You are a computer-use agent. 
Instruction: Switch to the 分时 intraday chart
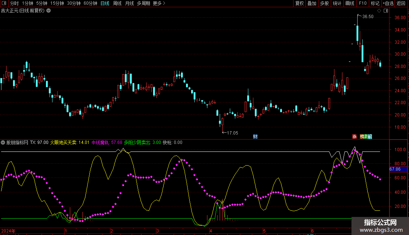pyautogui.click(x=14, y=3)
